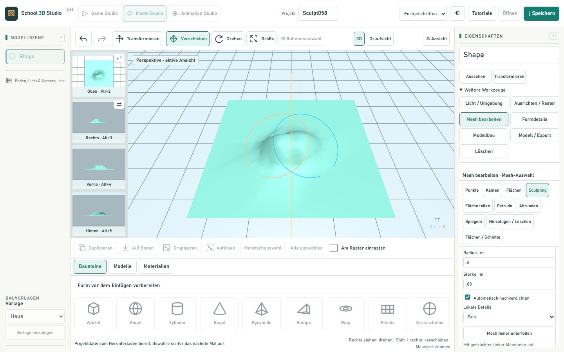Open the Fortgeschritten level dropdown
Image resolution: width=564 pixels, height=352 pixels.
click(423, 14)
